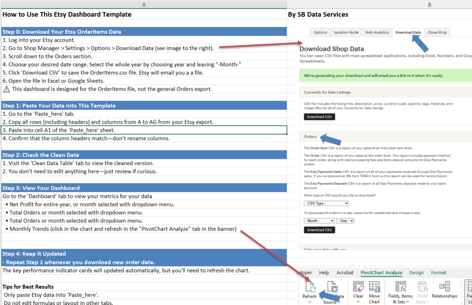Click the 'Paste into cell A1' row
Screen dimensions: 472x305
144,130
